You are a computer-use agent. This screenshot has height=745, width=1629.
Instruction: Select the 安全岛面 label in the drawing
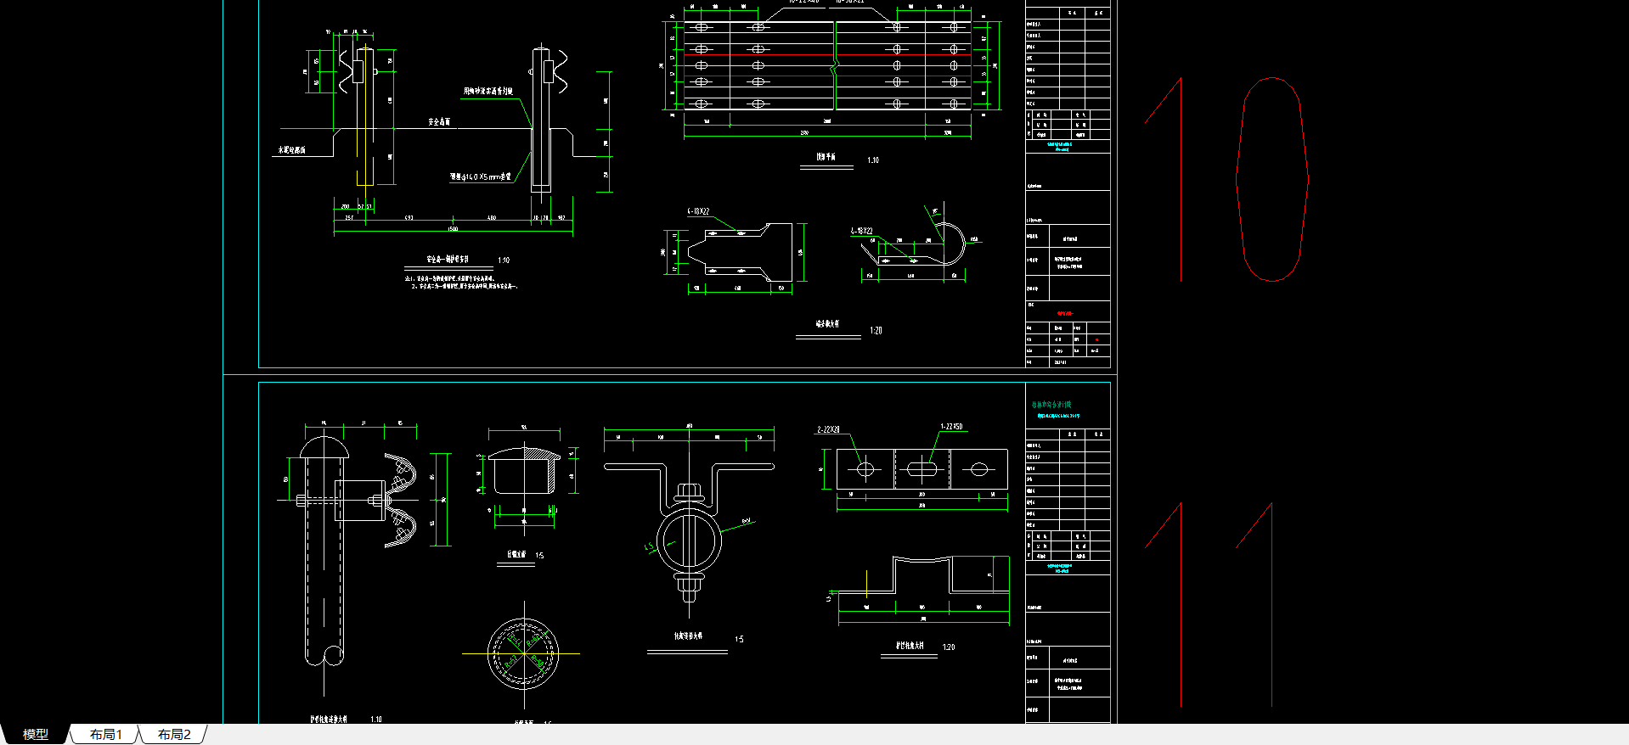coord(439,122)
